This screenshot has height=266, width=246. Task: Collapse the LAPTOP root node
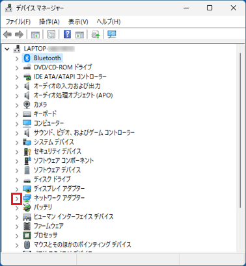coord(7,49)
